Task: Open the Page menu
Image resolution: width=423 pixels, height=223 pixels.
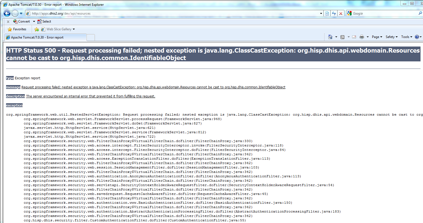Action: tap(377, 37)
